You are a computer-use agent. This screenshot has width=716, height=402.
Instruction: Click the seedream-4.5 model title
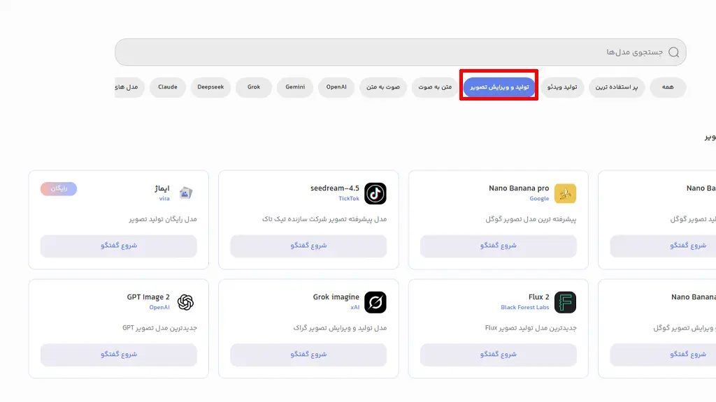(335, 188)
